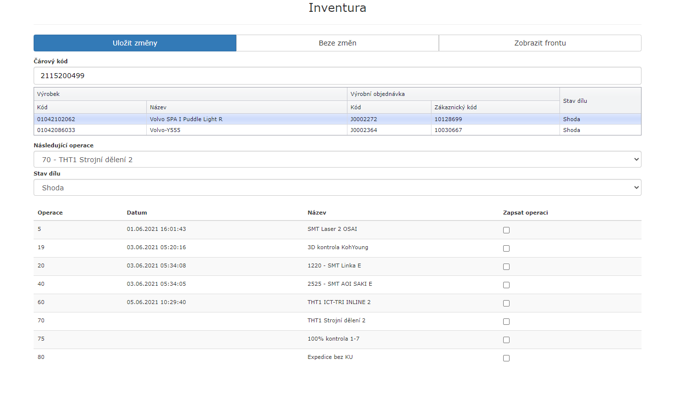Check the 2525 - SMT AOI SAKI E box
This screenshot has height=397, width=687.
[506, 285]
